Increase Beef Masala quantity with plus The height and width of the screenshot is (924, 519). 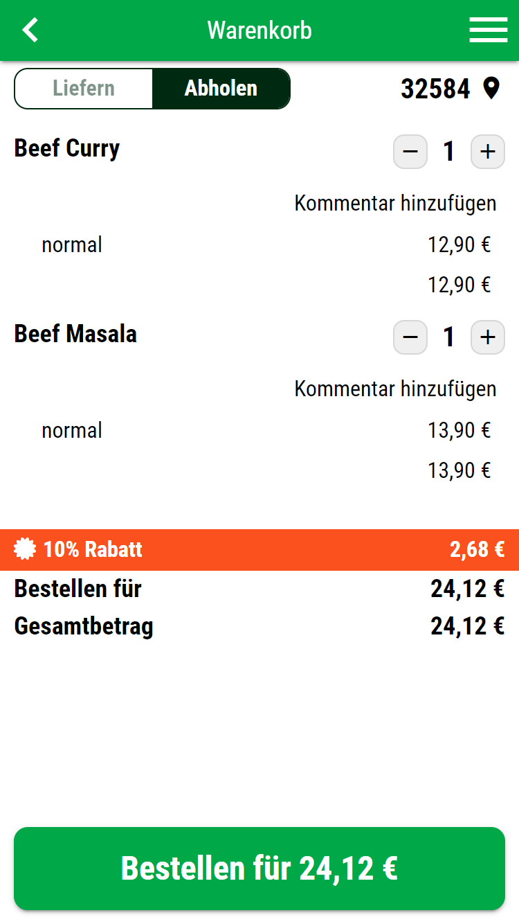488,337
